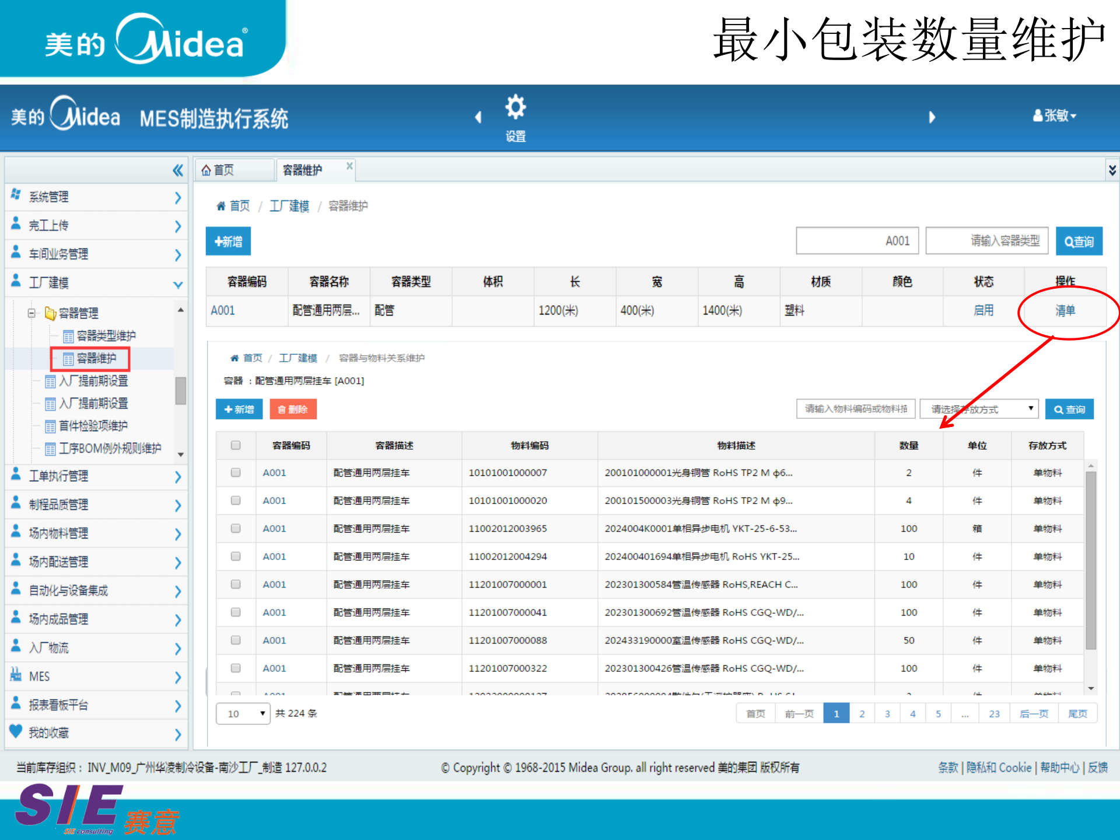Collapse the sidebar using the « chevron icon
This screenshot has height=840, width=1120.
coord(178,170)
